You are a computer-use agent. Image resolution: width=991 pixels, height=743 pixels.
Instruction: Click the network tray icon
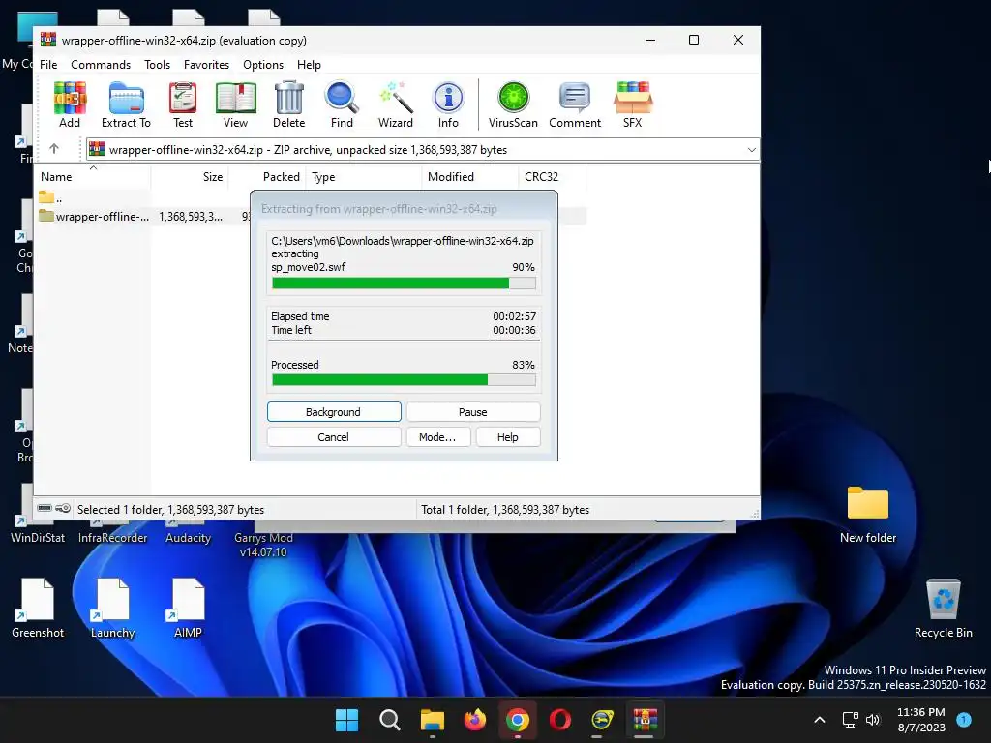(850, 720)
